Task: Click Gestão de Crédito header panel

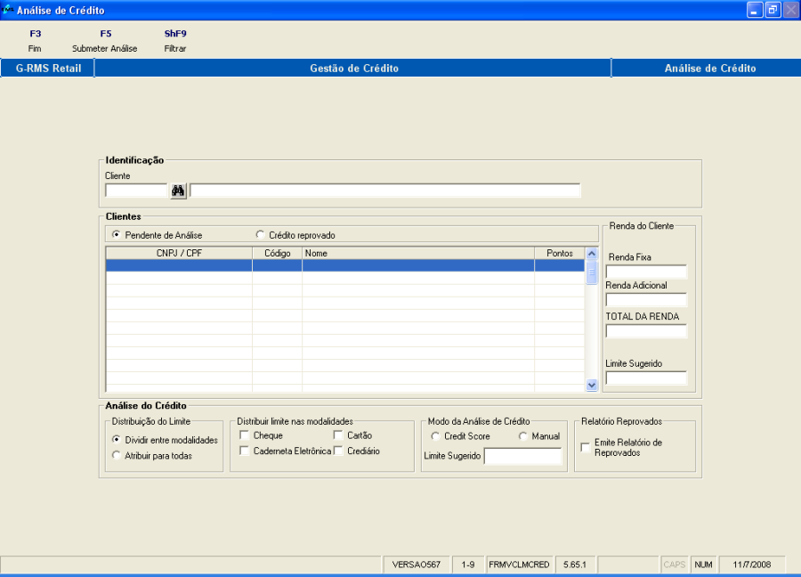Action: point(353,68)
